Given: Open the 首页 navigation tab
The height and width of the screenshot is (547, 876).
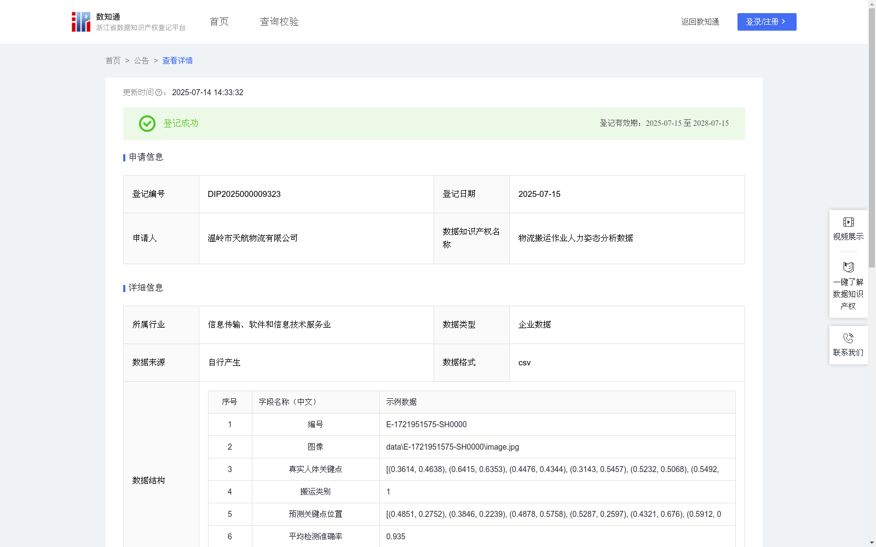Looking at the screenshot, I should click(x=219, y=22).
